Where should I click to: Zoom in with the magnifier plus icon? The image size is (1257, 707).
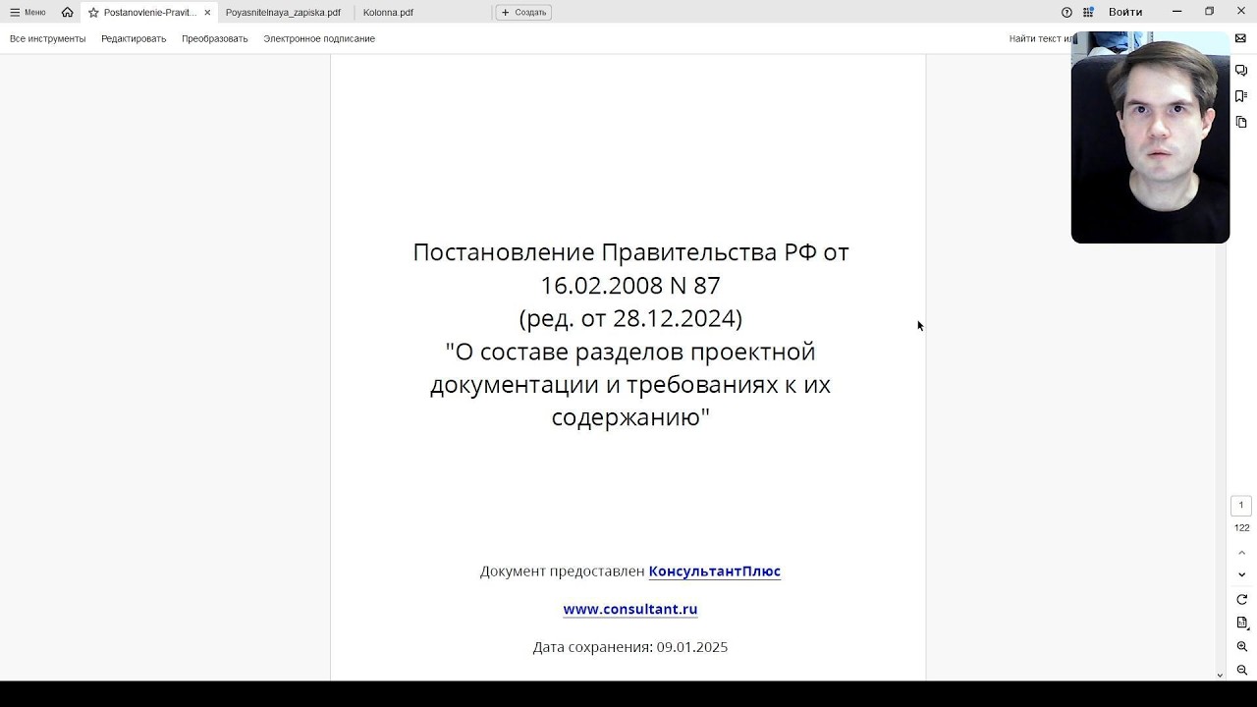(1241, 647)
